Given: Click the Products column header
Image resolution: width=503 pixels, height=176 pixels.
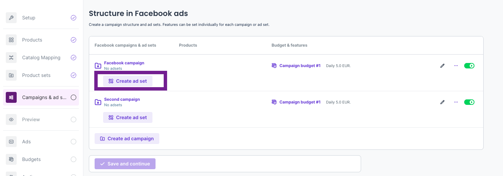Looking at the screenshot, I should point(188,45).
